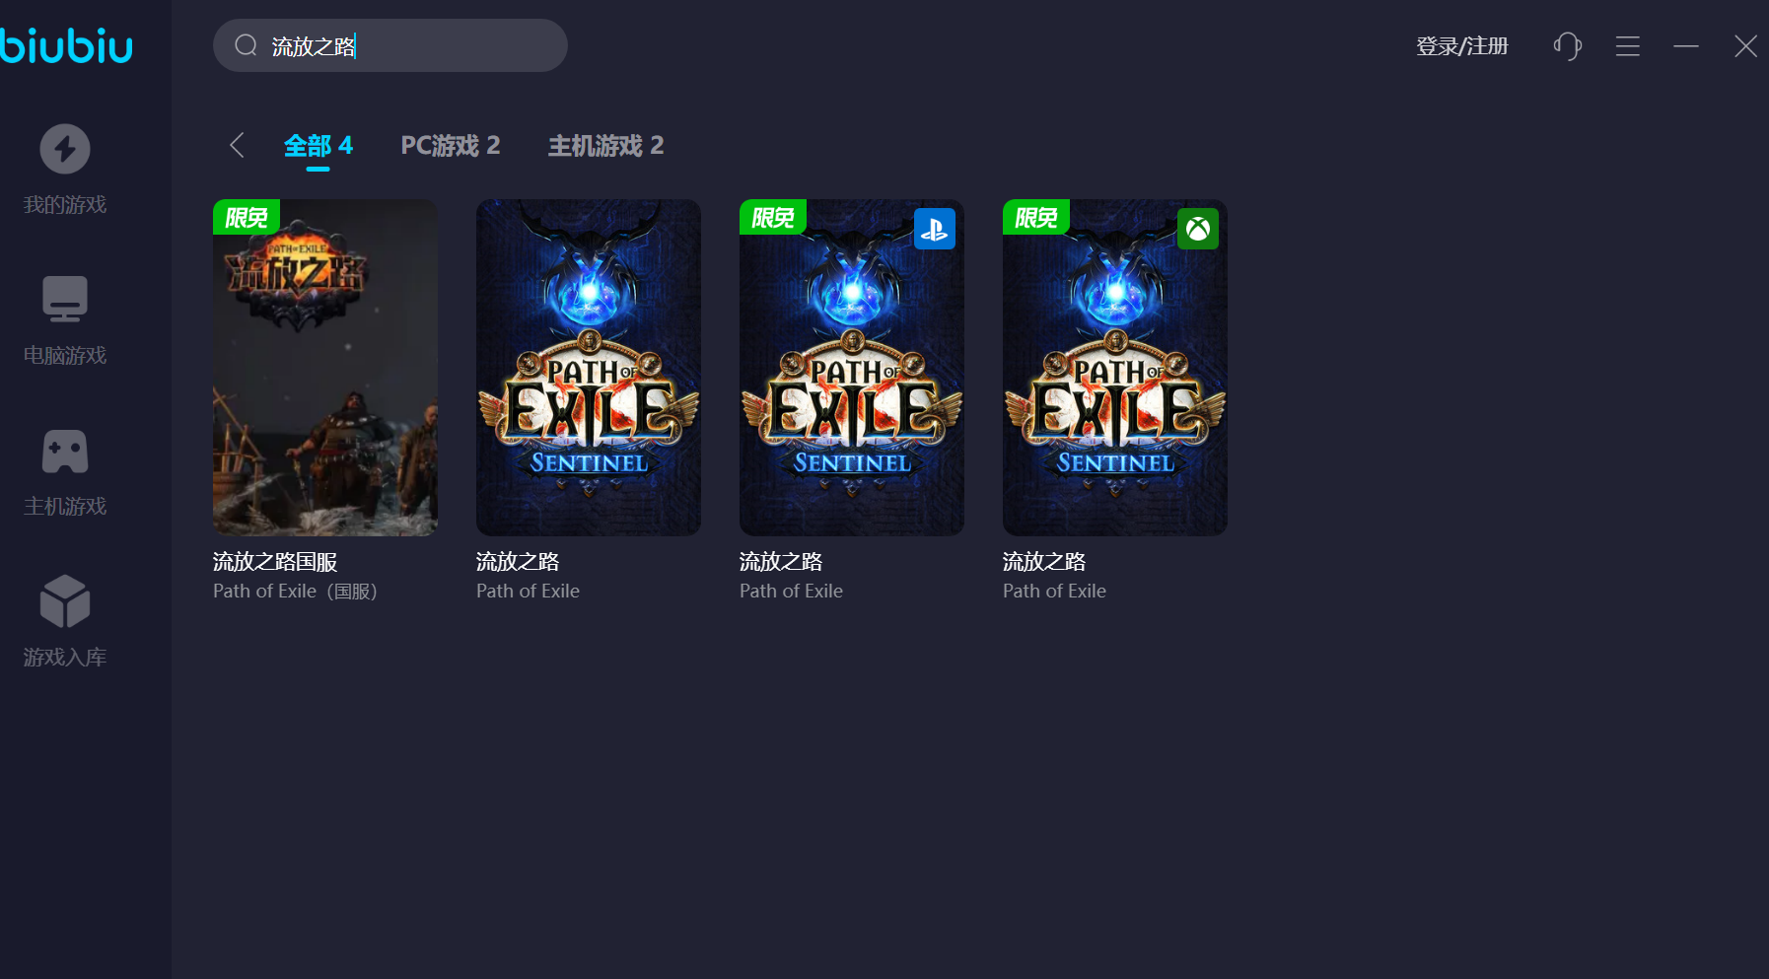Viewport: 1769px width, 979px height.
Task: Open My Games lightning bolt icon
Action: click(x=65, y=149)
